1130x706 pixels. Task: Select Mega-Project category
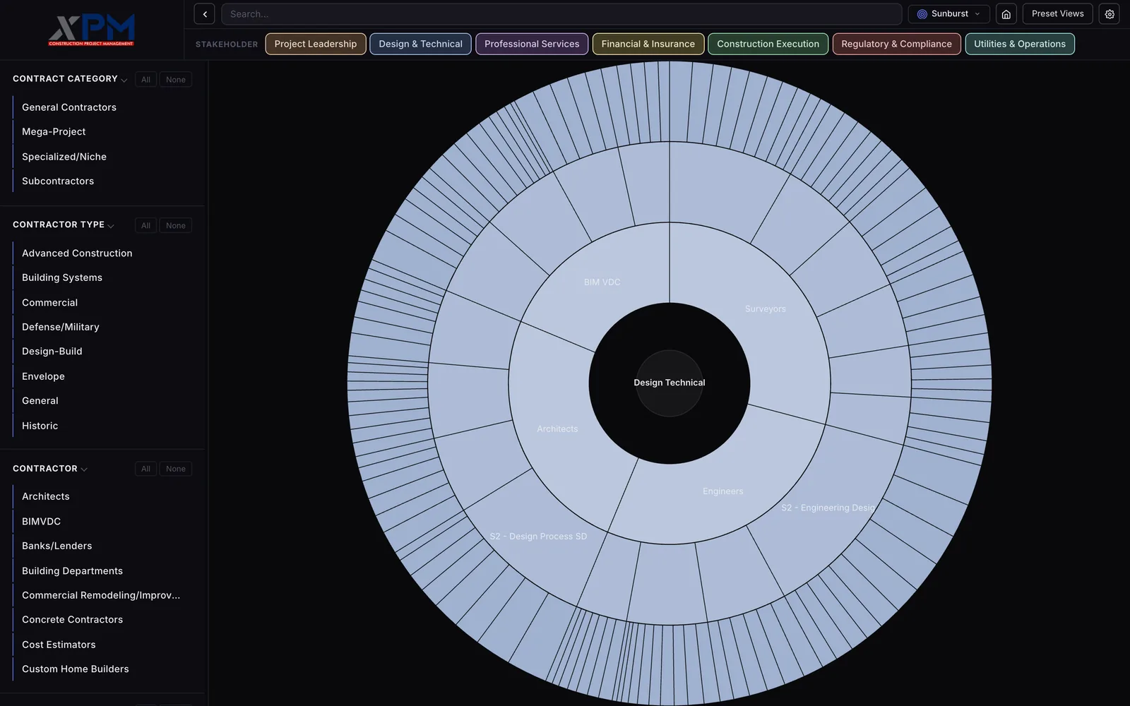(54, 131)
